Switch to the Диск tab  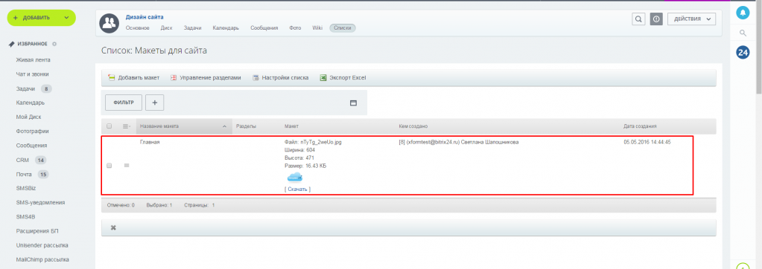pos(167,28)
